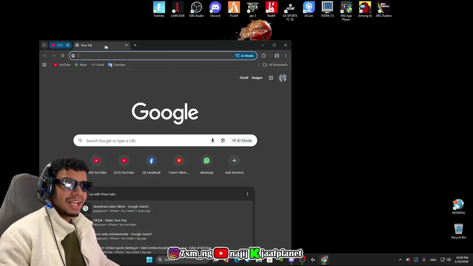Click AI Mode in Google search box
The height and width of the screenshot is (266, 473).
point(242,140)
